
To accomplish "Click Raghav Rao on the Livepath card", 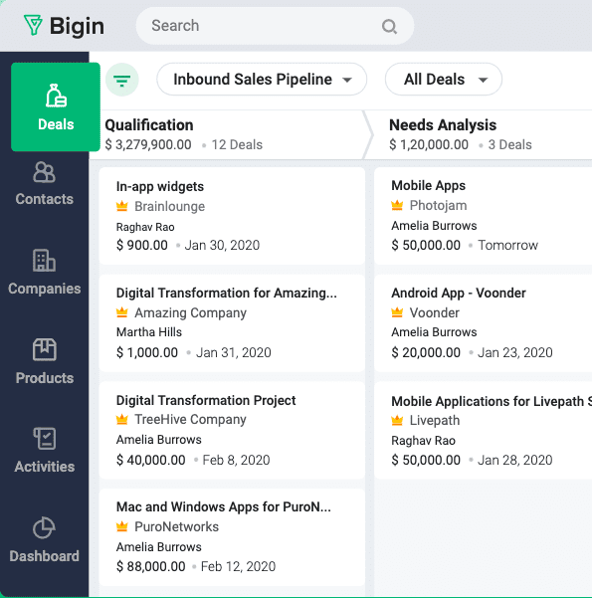I will [x=424, y=441].
